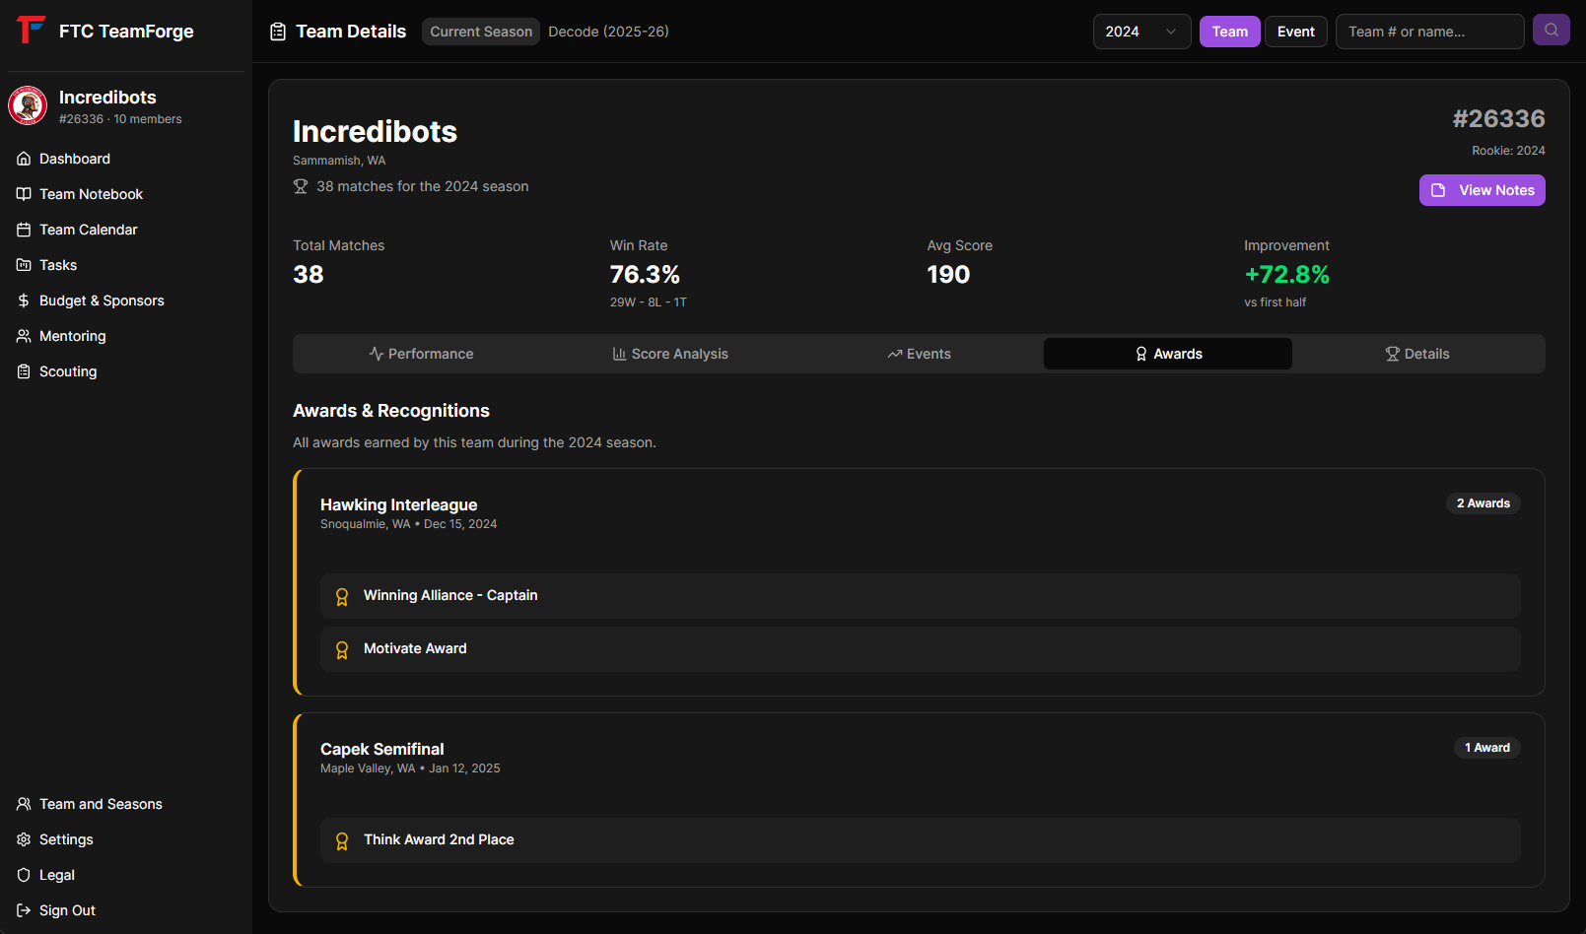
Task: Toggle search mode to Team
Action: point(1229,32)
